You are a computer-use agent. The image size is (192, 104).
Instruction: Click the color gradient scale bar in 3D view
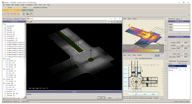coord(141,51)
